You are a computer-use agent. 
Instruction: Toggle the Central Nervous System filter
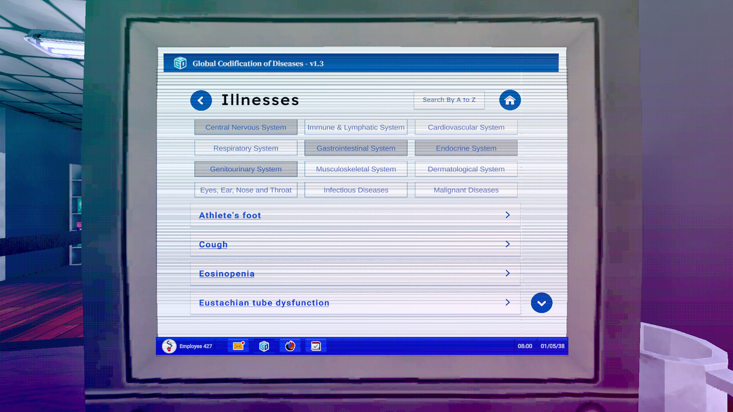pos(245,127)
